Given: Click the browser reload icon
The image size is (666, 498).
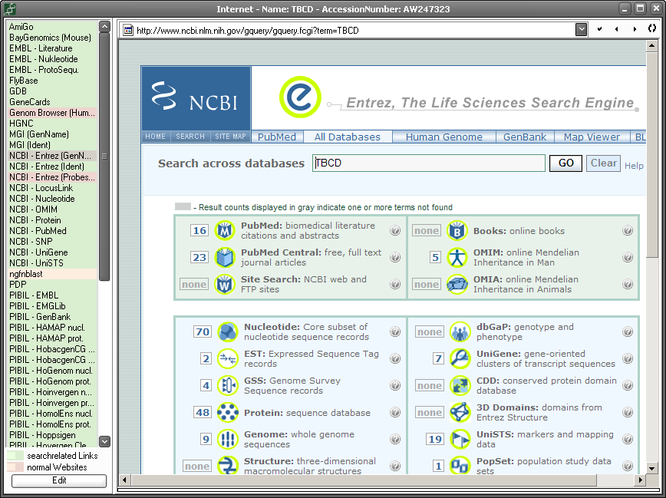Looking at the screenshot, I should tap(652, 29).
